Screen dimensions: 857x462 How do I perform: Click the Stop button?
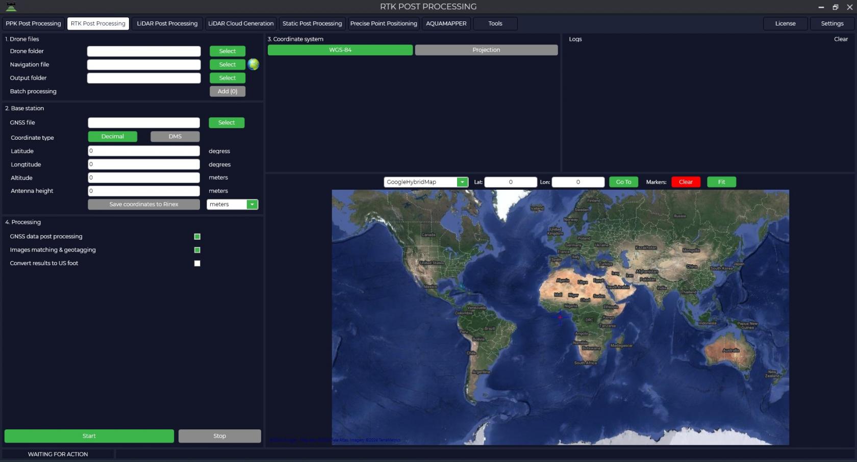point(220,436)
